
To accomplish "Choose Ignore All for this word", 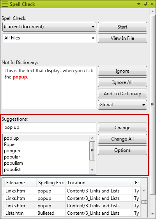I will pyautogui.click(x=122, y=82).
